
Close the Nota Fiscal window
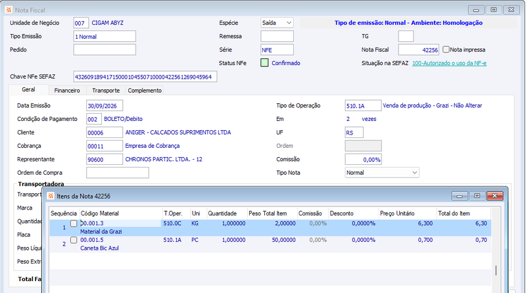[x=512, y=10]
